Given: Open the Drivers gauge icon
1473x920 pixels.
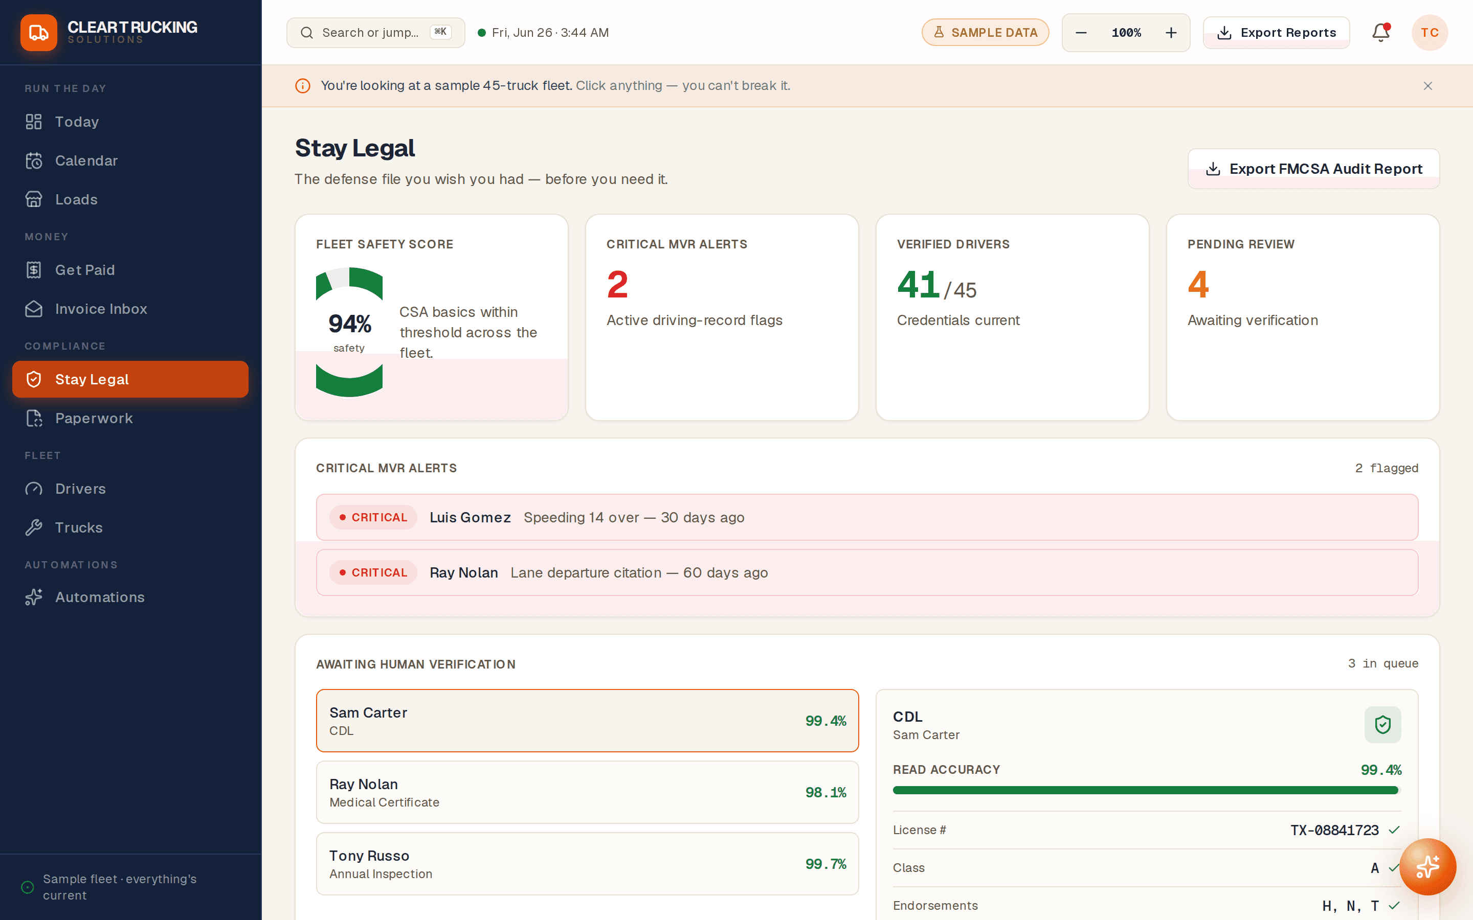Looking at the screenshot, I should pos(33,489).
